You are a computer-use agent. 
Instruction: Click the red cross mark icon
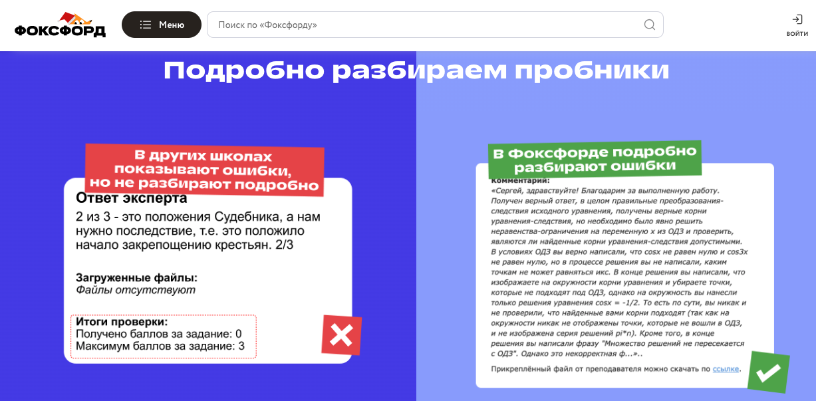[341, 334]
